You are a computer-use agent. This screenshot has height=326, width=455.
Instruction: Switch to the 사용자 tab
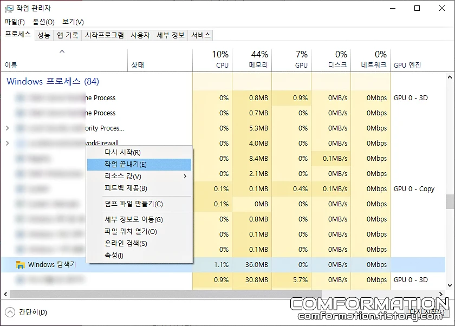click(140, 35)
